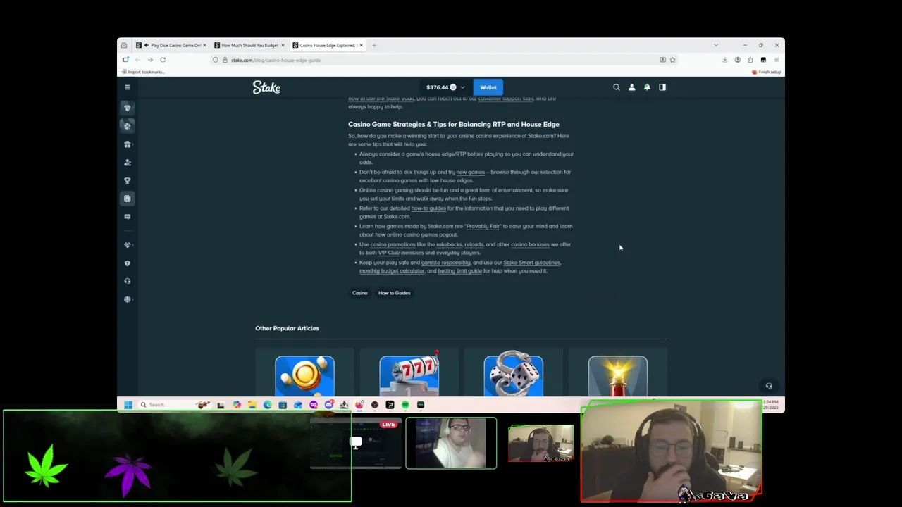
Task: Open a new browser tab
Action: coord(374,45)
